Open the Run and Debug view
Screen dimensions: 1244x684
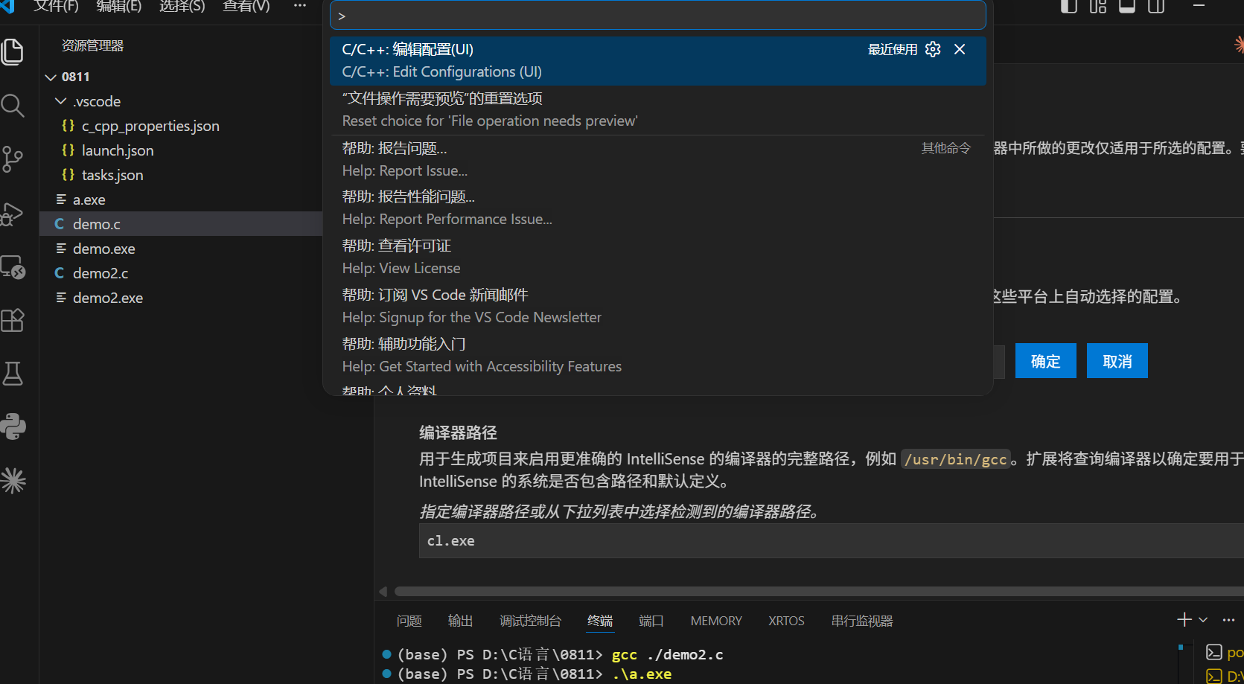(x=13, y=214)
